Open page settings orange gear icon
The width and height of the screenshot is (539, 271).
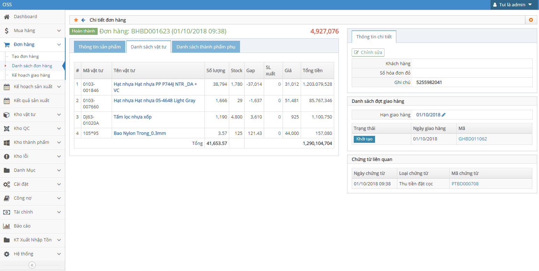[x=531, y=20]
